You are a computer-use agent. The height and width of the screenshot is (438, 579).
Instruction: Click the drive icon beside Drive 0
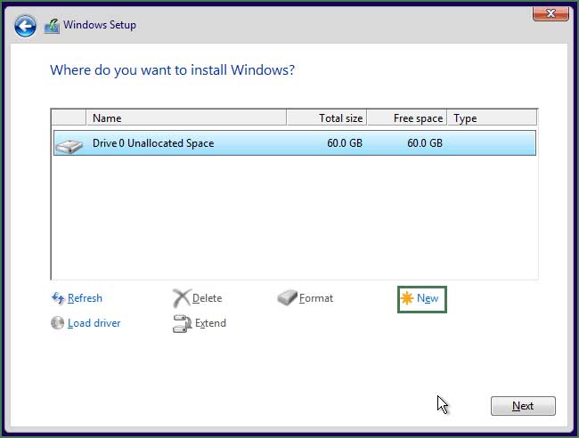click(69, 146)
